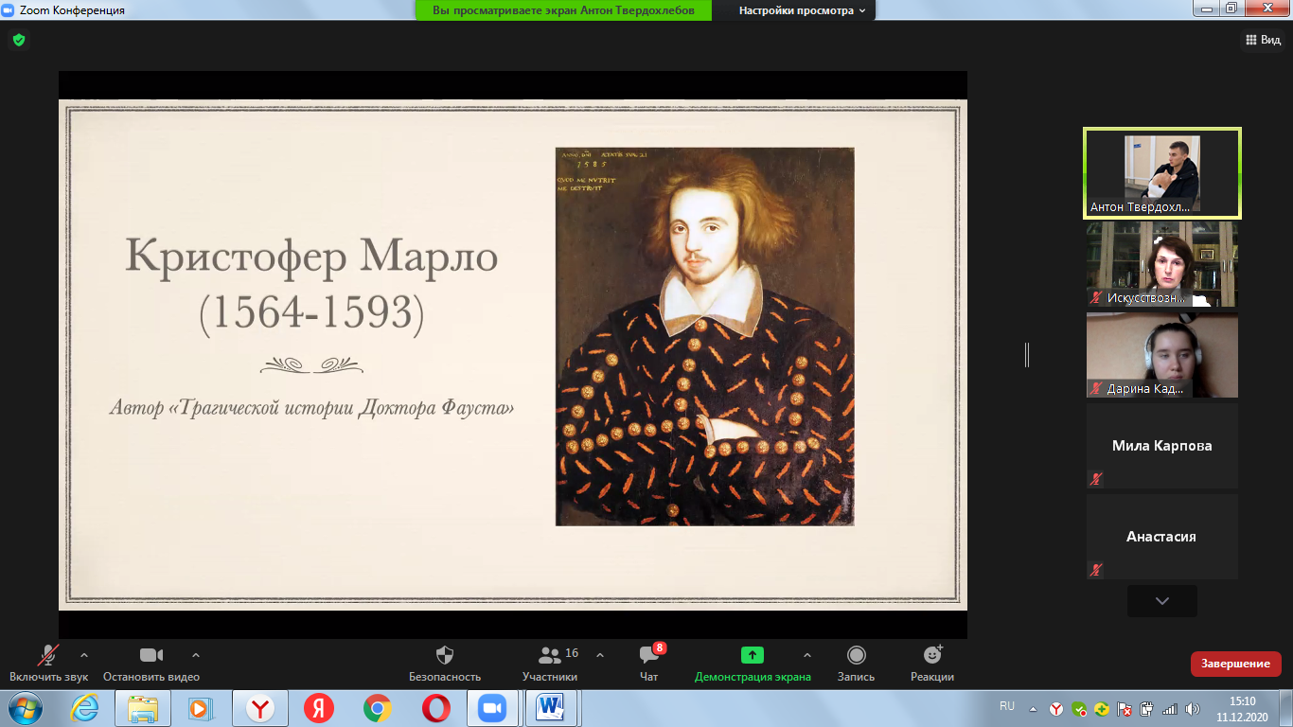1293x727 pixels.
Task: Click the green encryption shield icon
Action: 18,40
